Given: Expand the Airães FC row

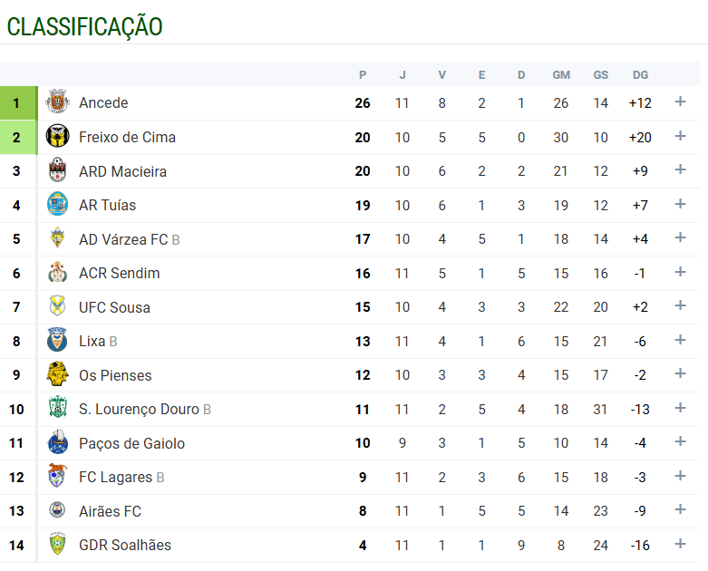Looking at the screenshot, I should point(680,509).
